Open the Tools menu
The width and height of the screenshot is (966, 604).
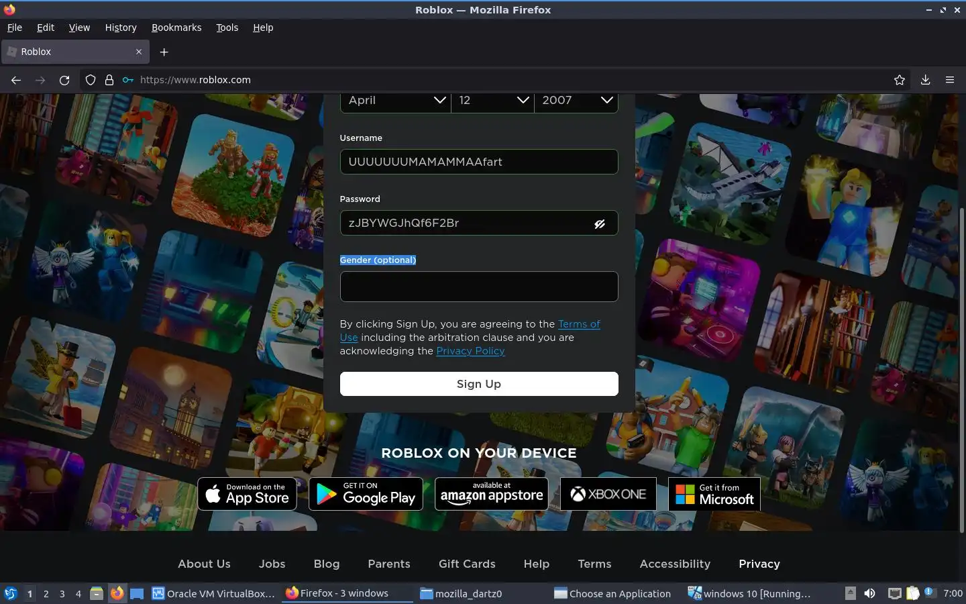[227, 28]
